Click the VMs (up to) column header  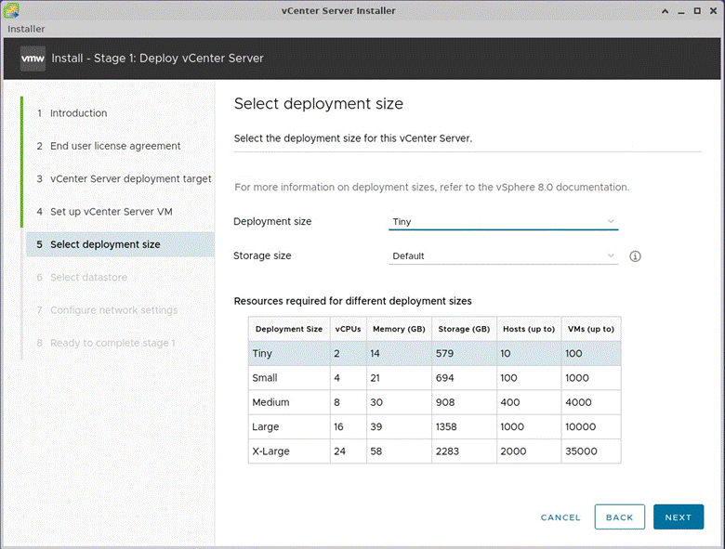591,329
